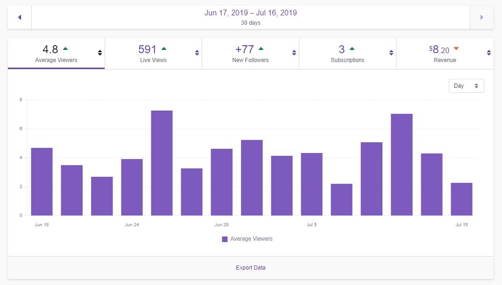The image size is (502, 285).
Task: Select the New Followers tab
Action: (250, 54)
